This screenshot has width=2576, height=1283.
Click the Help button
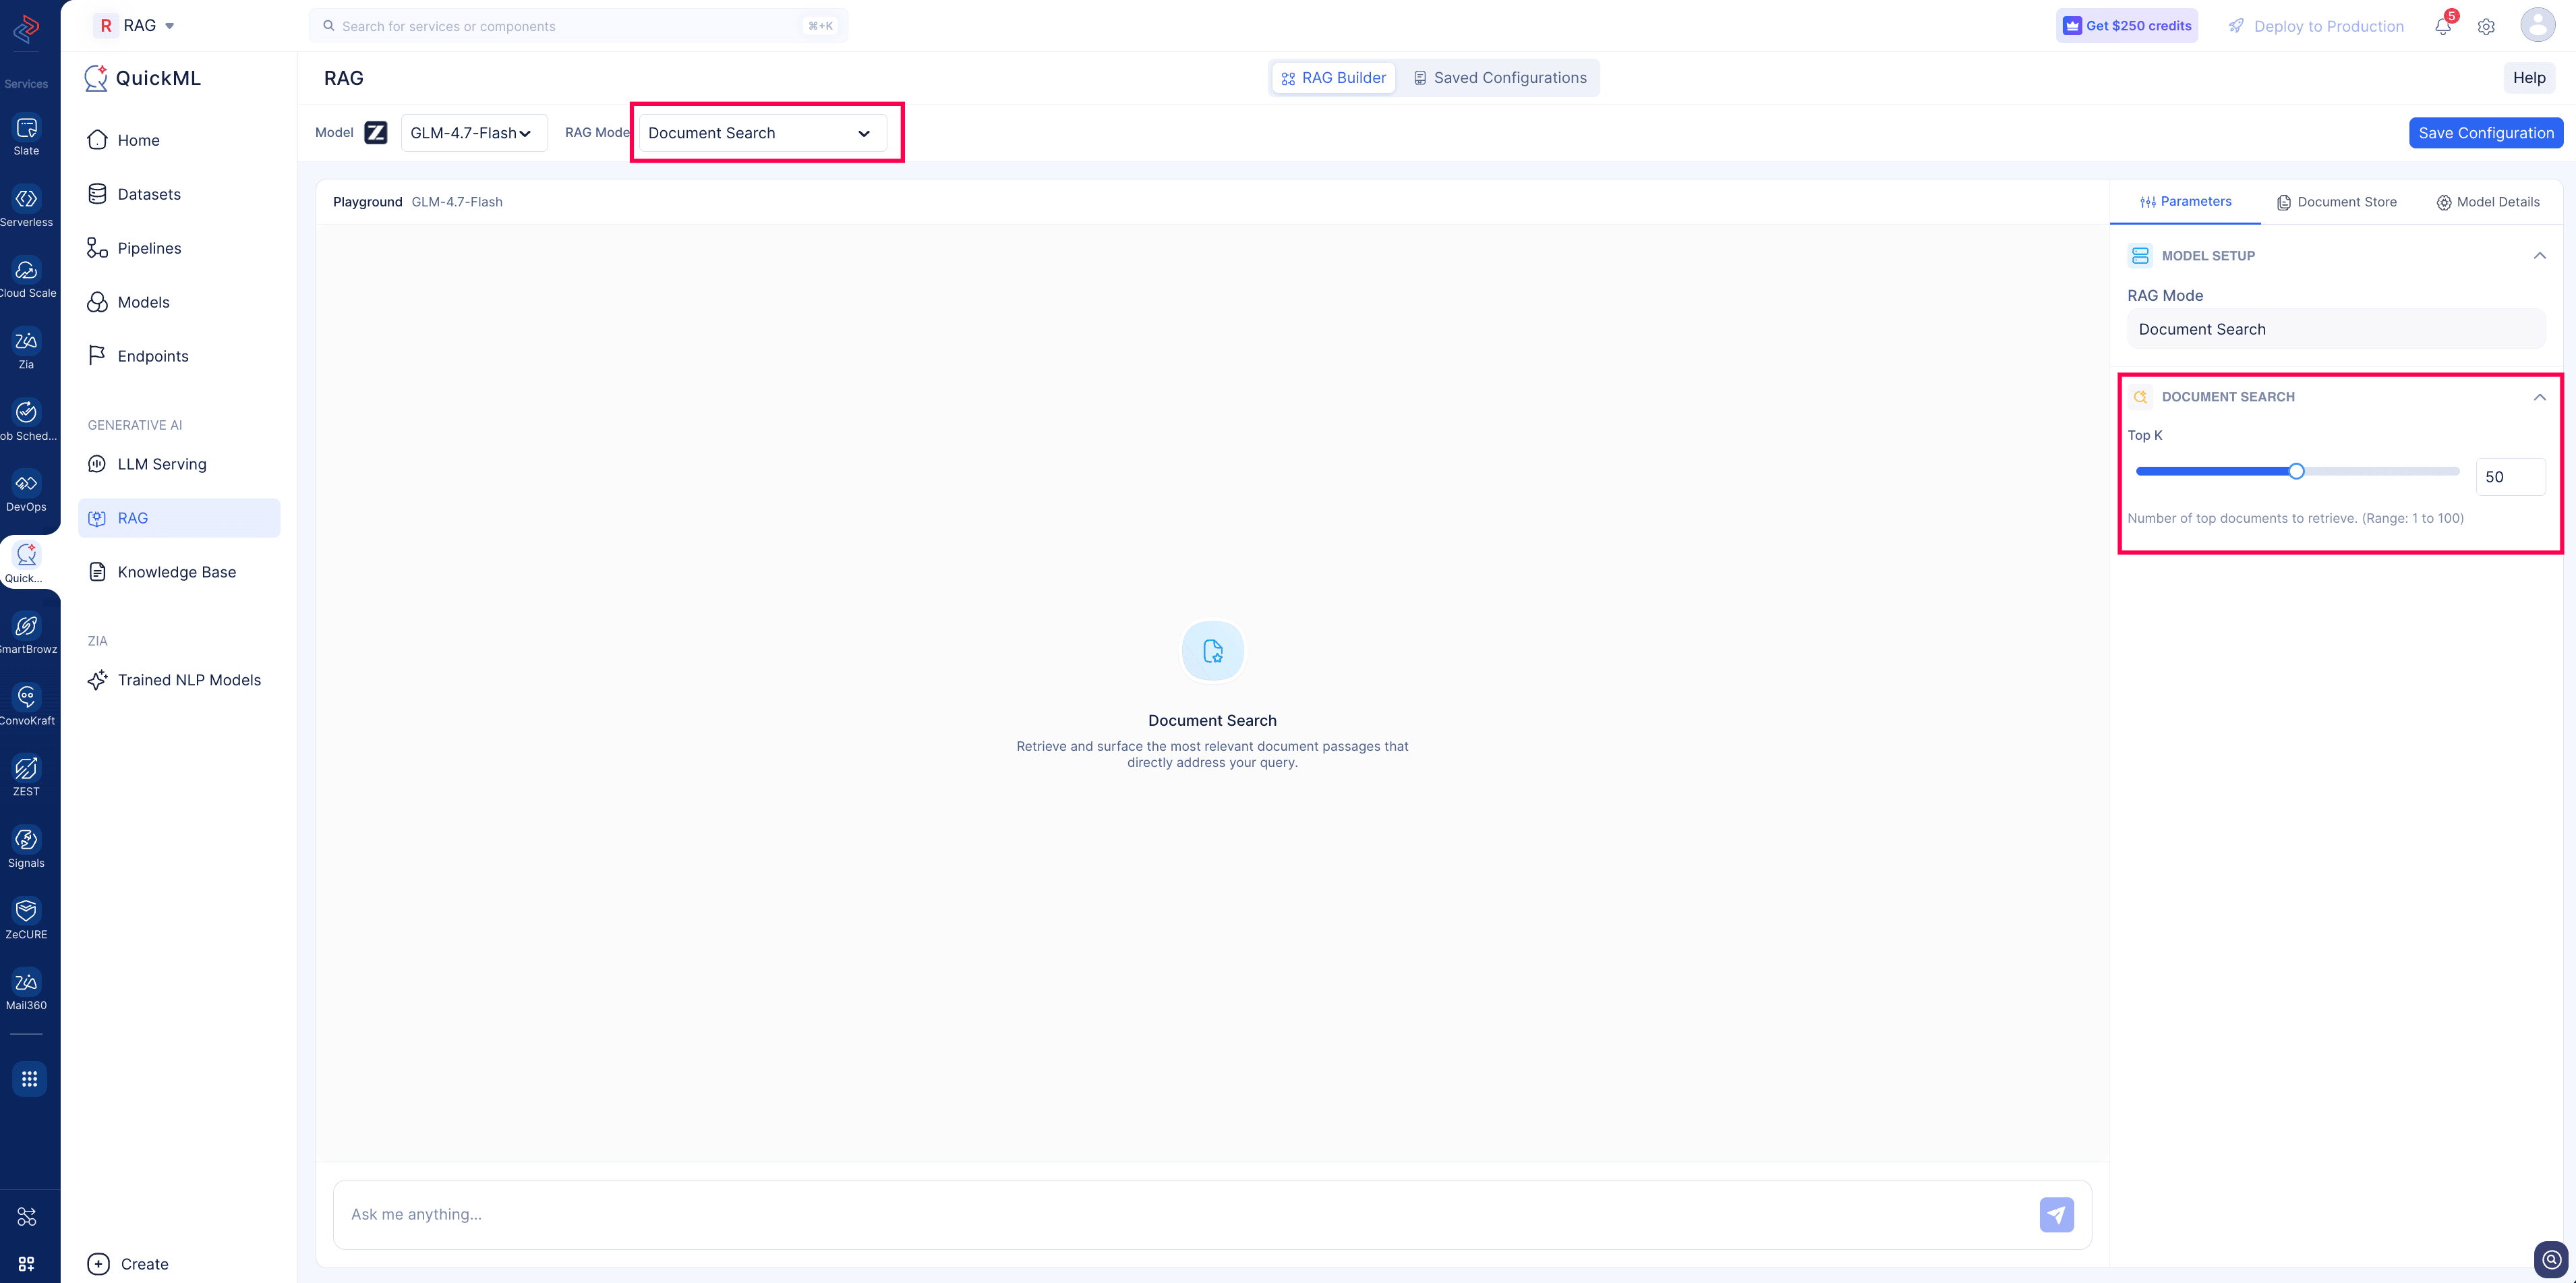pos(2529,78)
